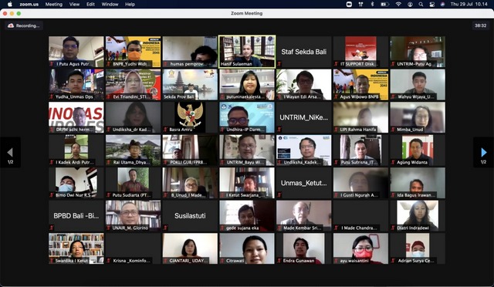Open the Help menu
This screenshot has height=287, width=494.
[130, 4]
